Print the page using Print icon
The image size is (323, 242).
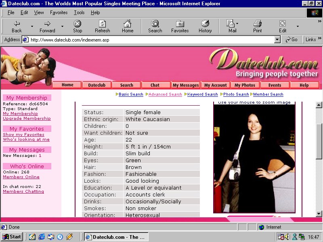point(257,27)
